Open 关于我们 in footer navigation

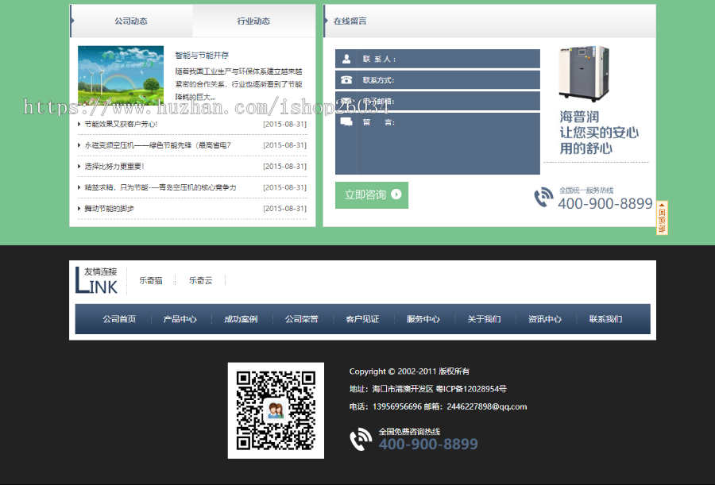tap(484, 319)
